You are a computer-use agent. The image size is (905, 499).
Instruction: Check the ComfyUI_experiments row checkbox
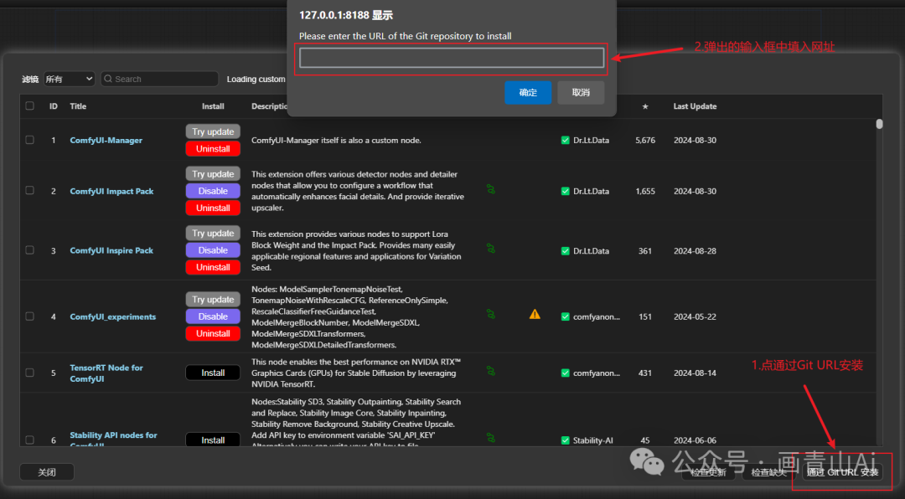(30, 316)
